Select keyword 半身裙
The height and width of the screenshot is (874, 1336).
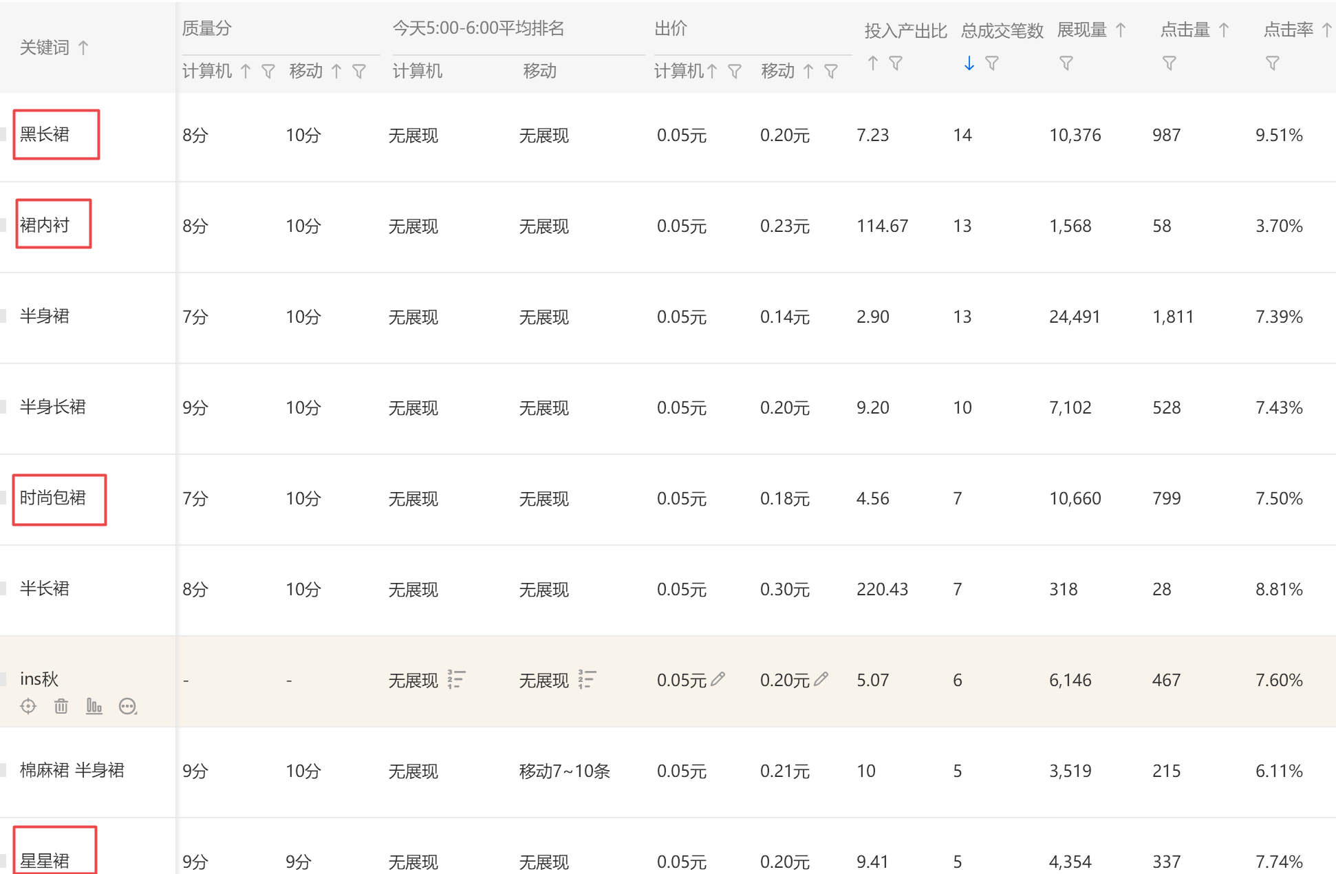pyautogui.click(x=45, y=316)
